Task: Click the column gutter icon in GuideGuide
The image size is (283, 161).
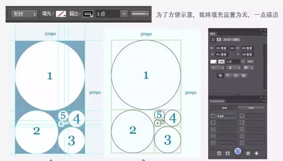Action: pos(213,142)
